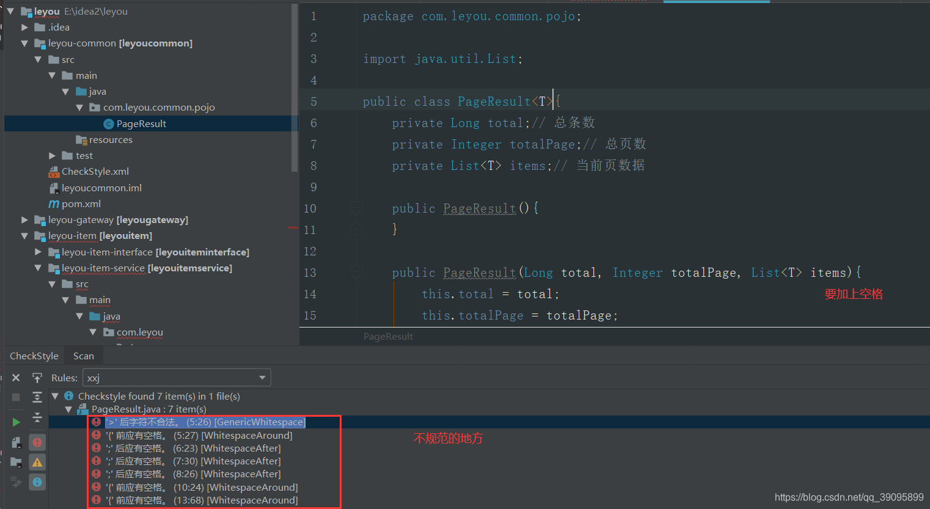Click 'import java.util.List;' code line
The height and width of the screenshot is (509, 930).
(443, 59)
